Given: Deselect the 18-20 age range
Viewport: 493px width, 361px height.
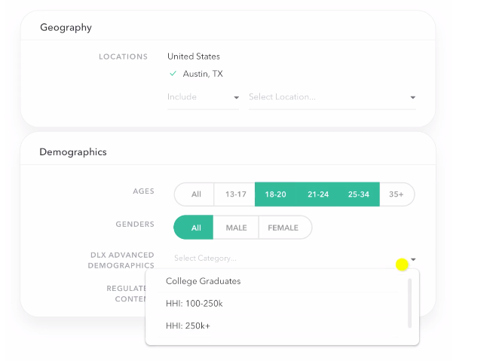Looking at the screenshot, I should click(275, 194).
